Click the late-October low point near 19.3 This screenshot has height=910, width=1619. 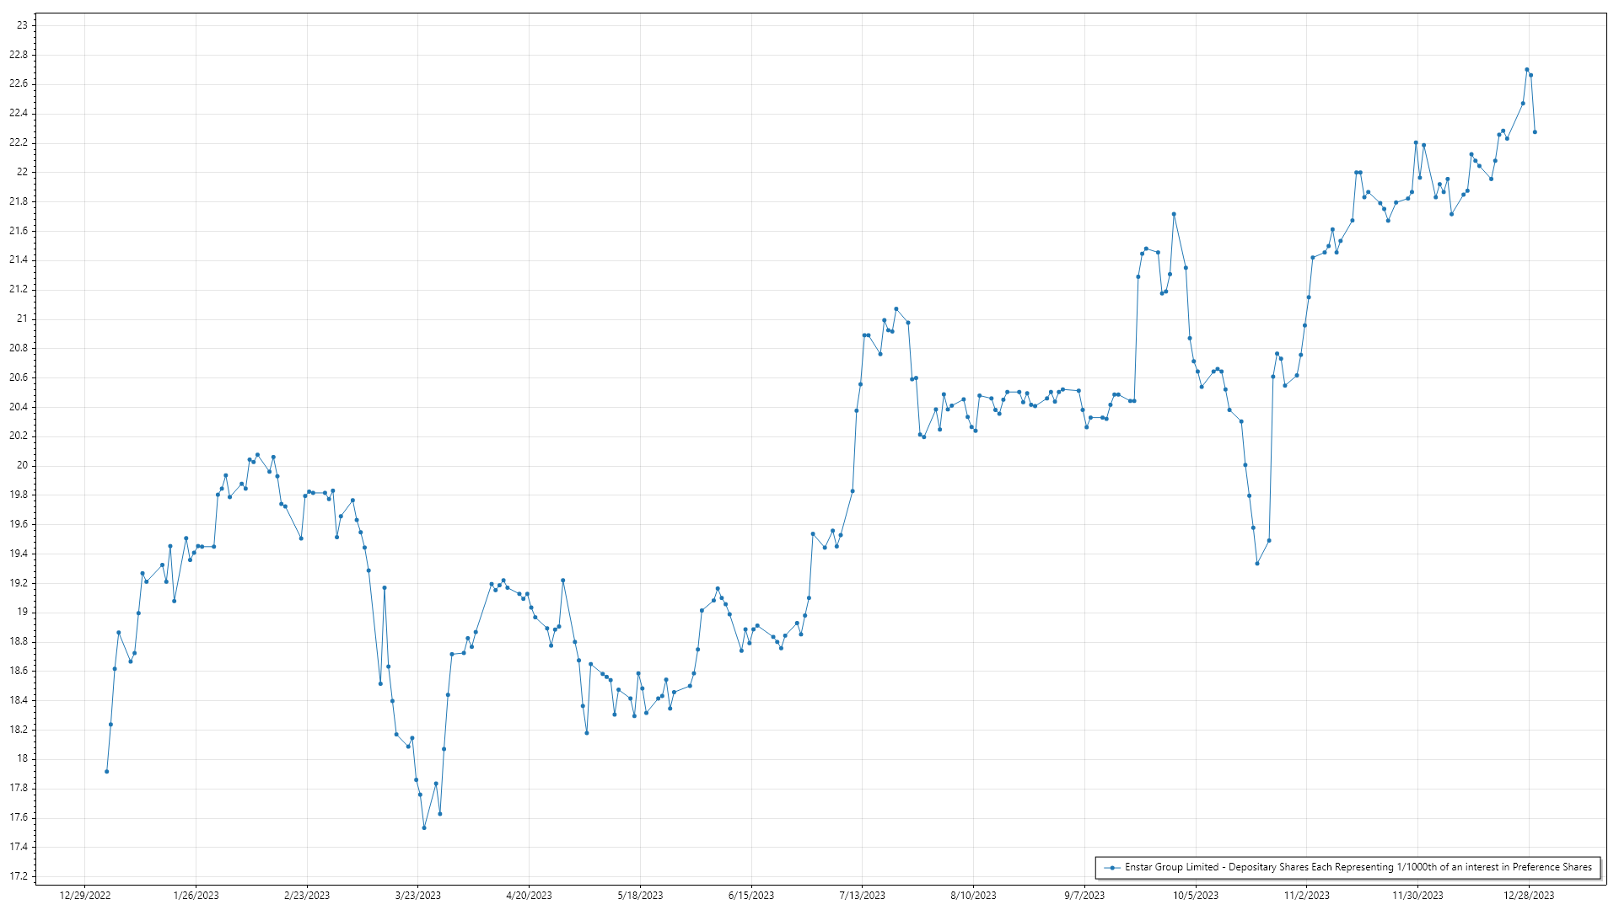coord(1257,564)
